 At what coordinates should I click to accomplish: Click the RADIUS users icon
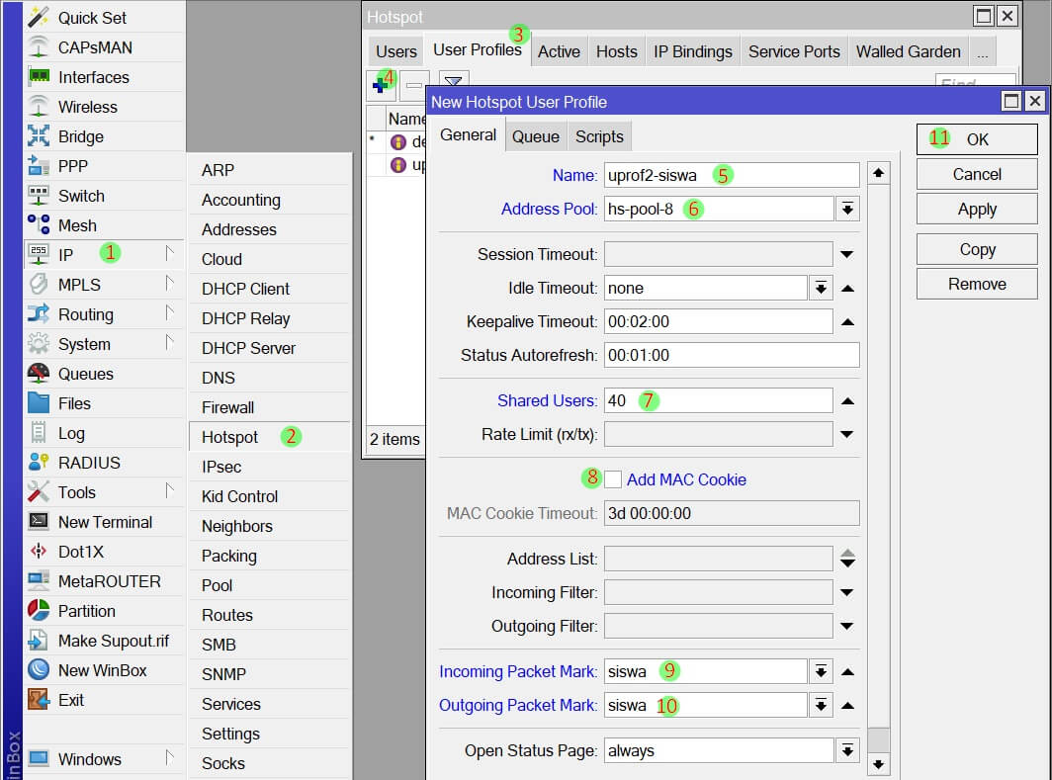[x=39, y=463]
